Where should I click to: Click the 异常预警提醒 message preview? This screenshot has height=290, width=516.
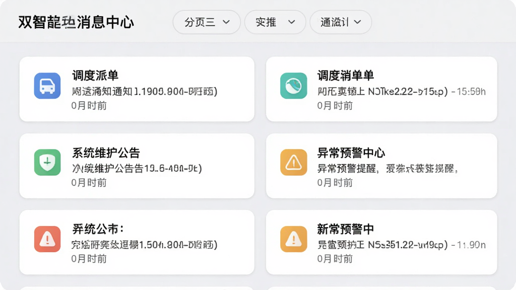(388, 168)
